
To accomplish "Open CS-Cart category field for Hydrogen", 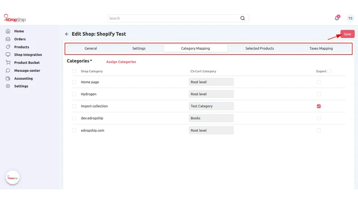I will click(211, 94).
